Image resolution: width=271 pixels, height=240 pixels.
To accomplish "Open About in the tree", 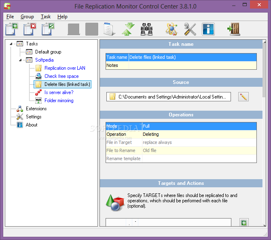I will coord(32,125).
